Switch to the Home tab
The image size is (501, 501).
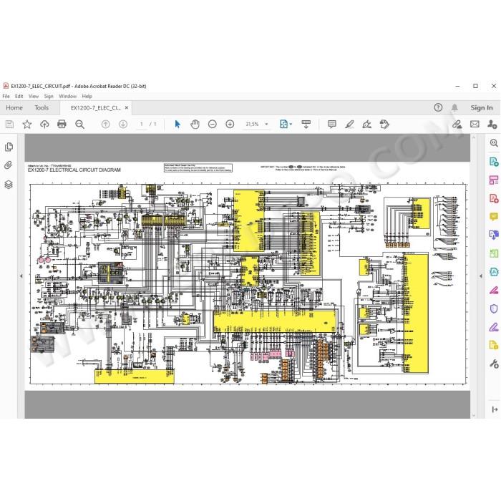(x=14, y=107)
